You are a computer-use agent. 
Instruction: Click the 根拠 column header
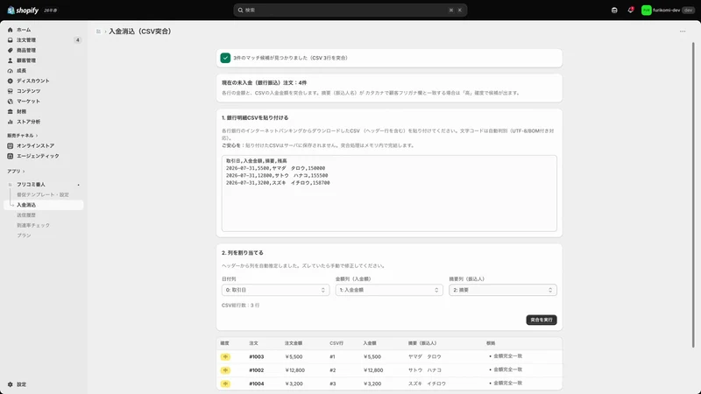[491, 343]
